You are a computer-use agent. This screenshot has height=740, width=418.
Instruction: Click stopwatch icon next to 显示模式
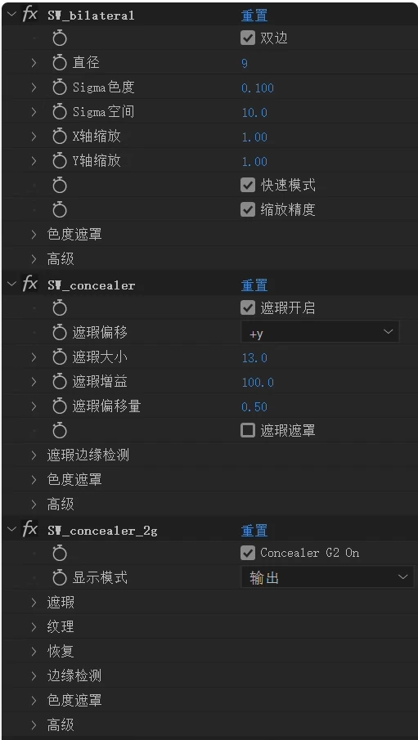point(60,578)
